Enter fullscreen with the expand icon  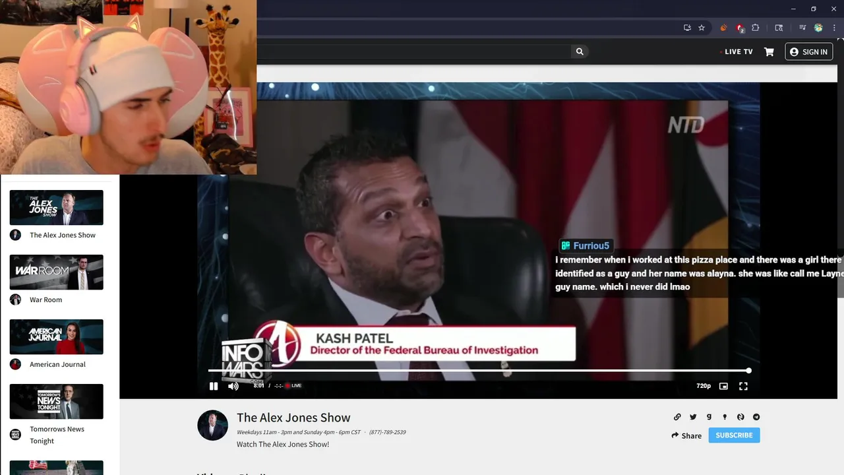tap(743, 386)
